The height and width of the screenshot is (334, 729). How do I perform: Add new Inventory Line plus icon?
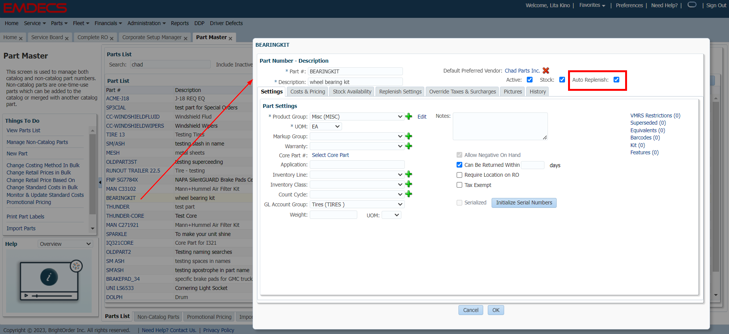pos(409,174)
